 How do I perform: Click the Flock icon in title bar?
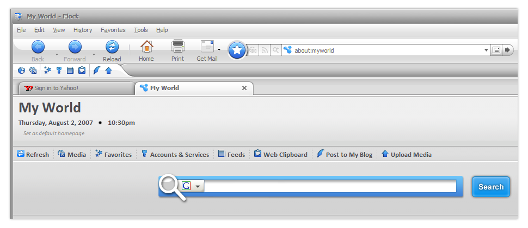click(x=19, y=16)
